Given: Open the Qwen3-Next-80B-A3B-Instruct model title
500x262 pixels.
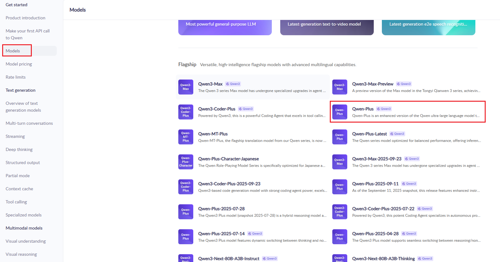Looking at the screenshot, I should [229, 259].
